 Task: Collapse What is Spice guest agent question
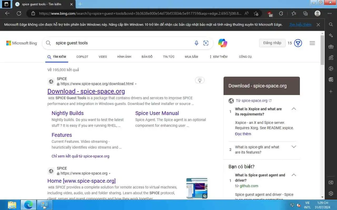pyautogui.click(x=294, y=175)
